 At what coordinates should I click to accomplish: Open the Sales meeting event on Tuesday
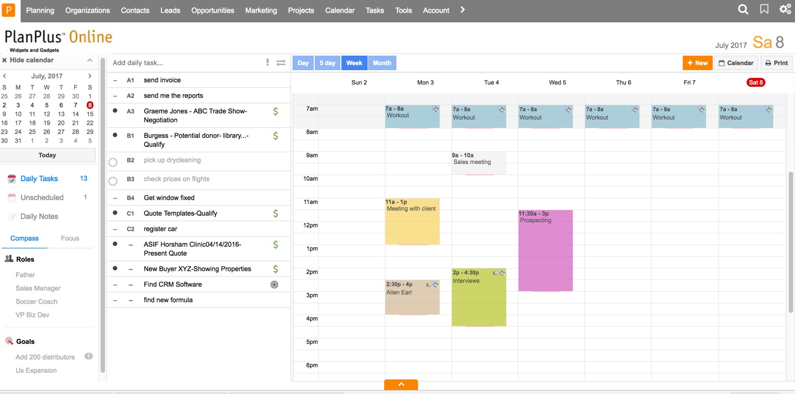479,163
